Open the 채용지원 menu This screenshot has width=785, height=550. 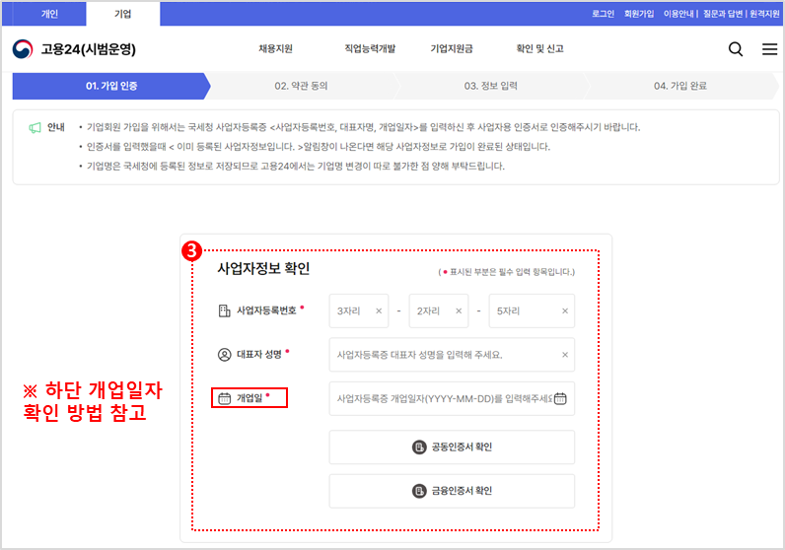click(275, 49)
